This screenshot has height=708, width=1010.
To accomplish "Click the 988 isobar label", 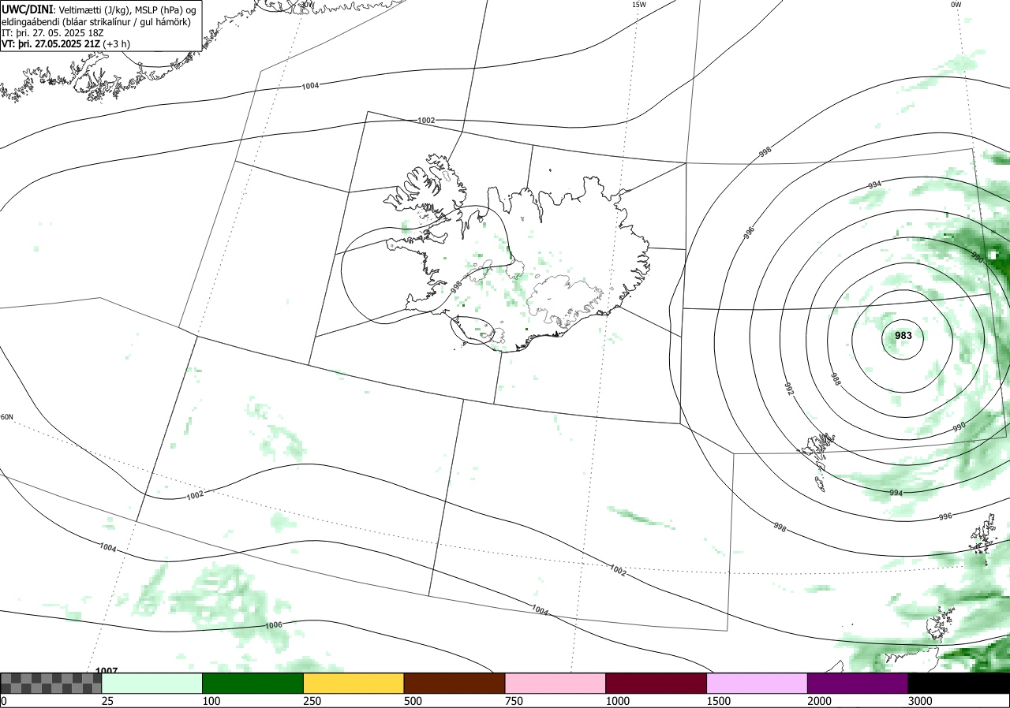I will click(835, 378).
